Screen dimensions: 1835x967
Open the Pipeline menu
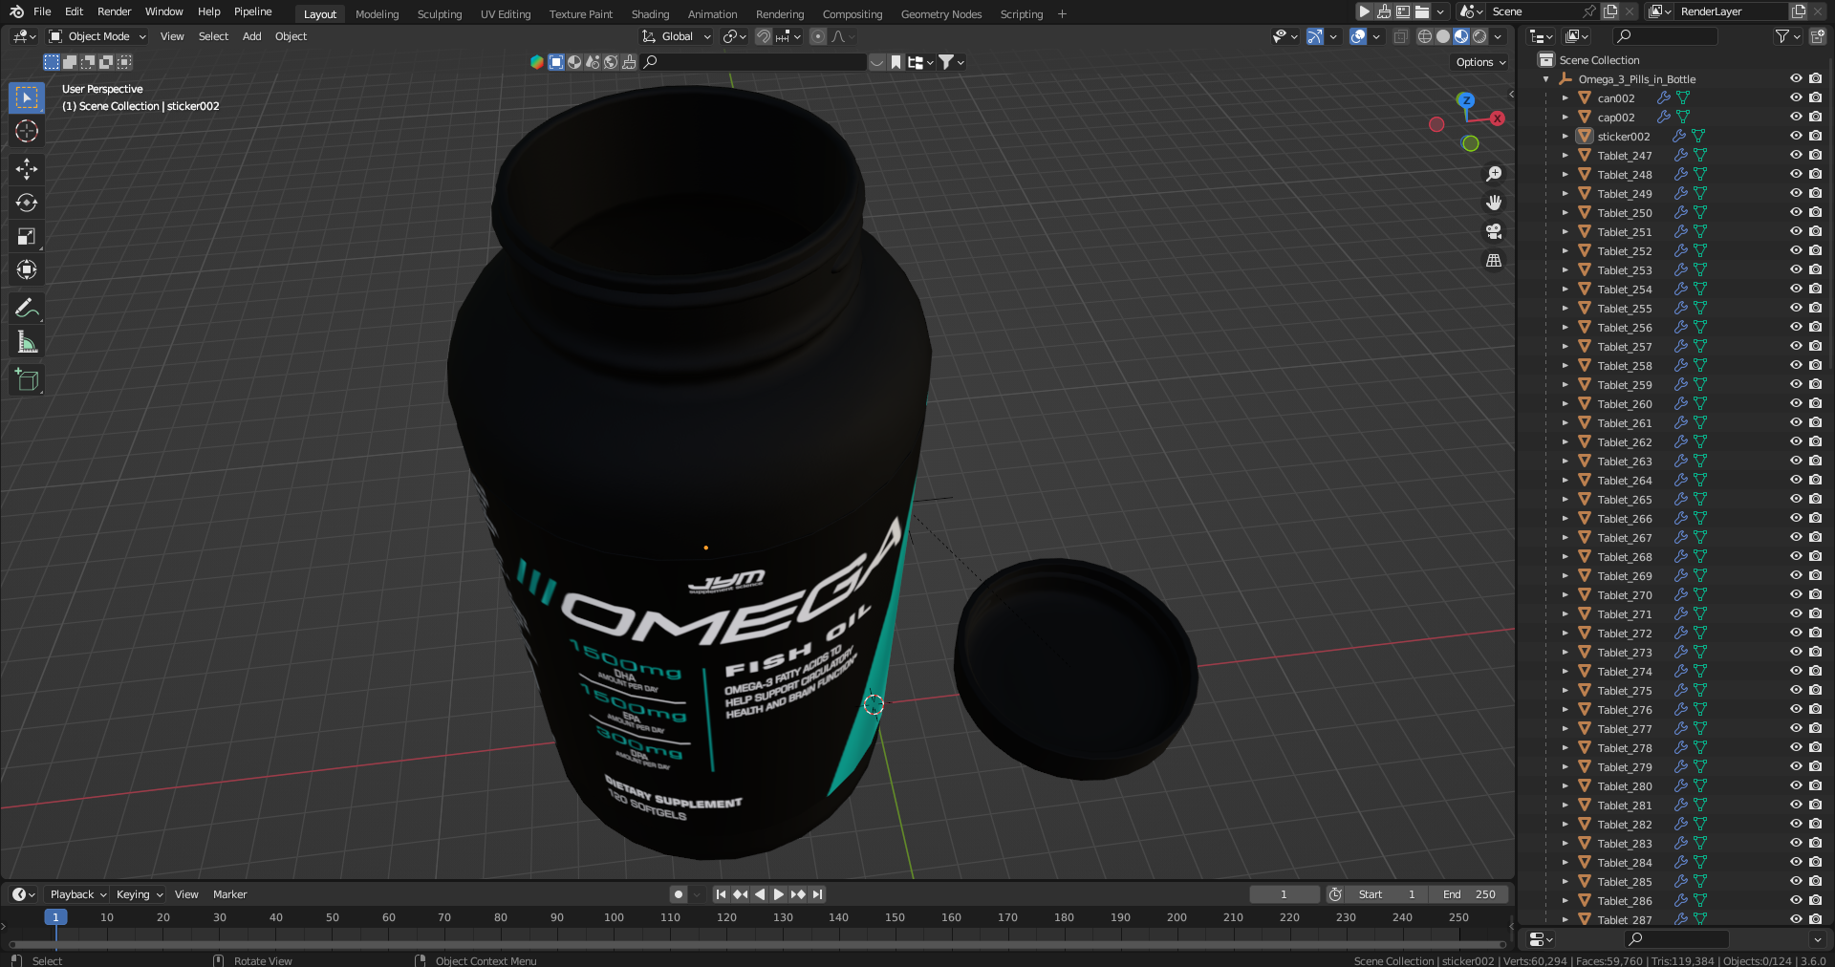click(252, 11)
